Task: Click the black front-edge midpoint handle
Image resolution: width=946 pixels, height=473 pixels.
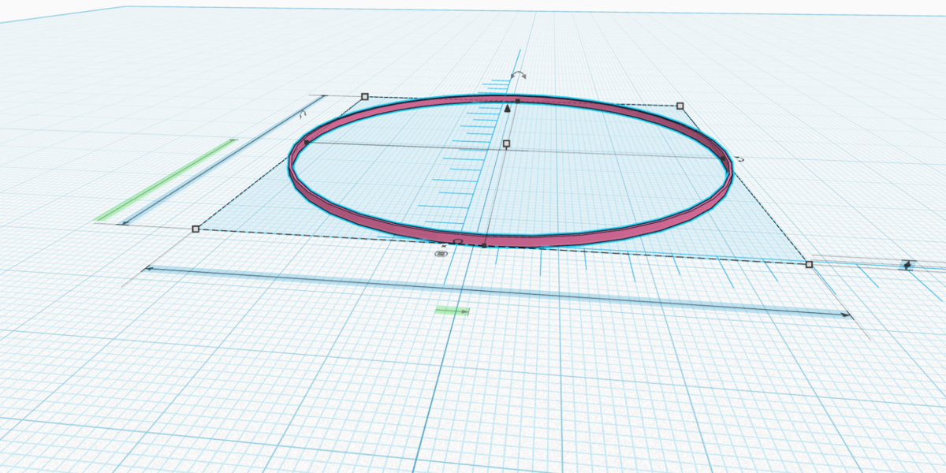Action: pos(484,245)
